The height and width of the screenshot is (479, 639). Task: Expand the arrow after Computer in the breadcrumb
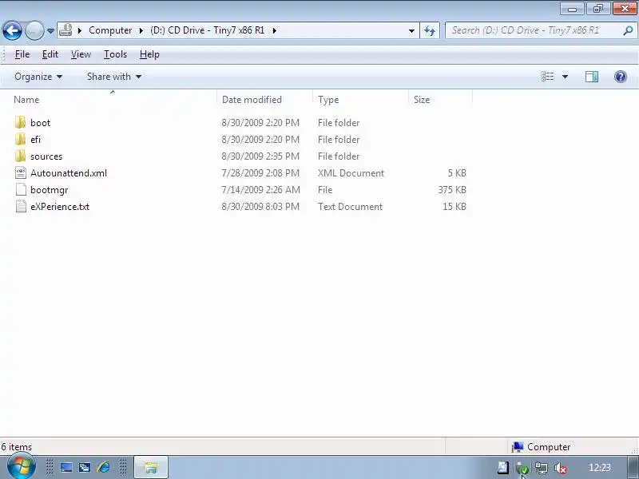141,30
